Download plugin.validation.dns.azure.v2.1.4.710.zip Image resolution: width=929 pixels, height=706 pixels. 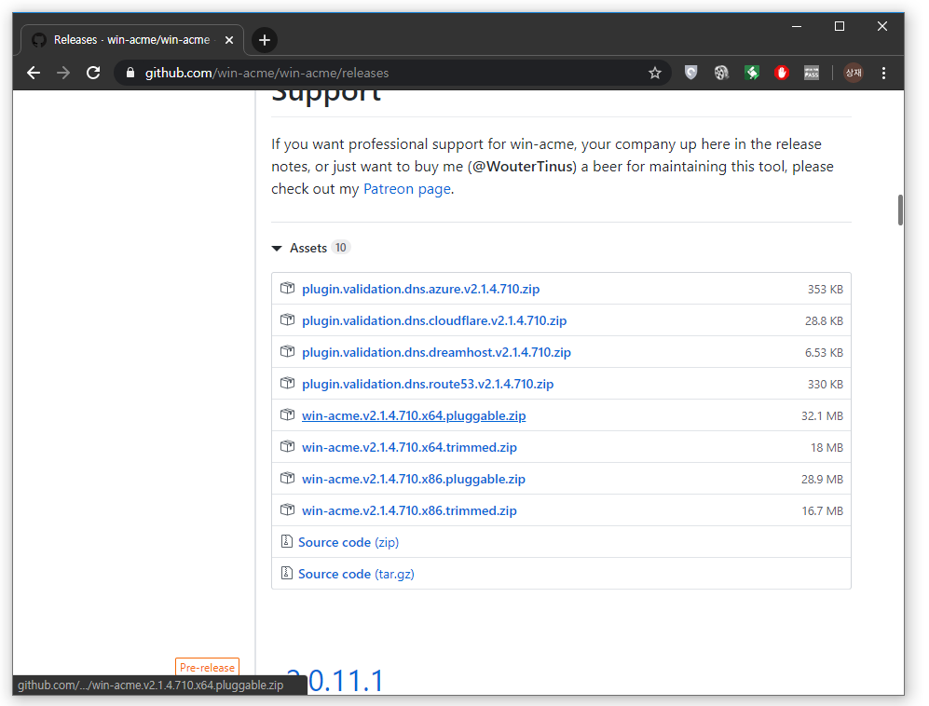(x=420, y=289)
